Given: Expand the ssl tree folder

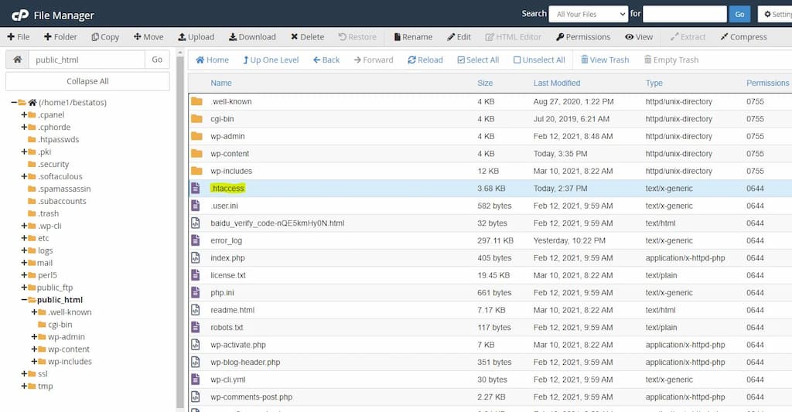Looking at the screenshot, I should pos(24,373).
